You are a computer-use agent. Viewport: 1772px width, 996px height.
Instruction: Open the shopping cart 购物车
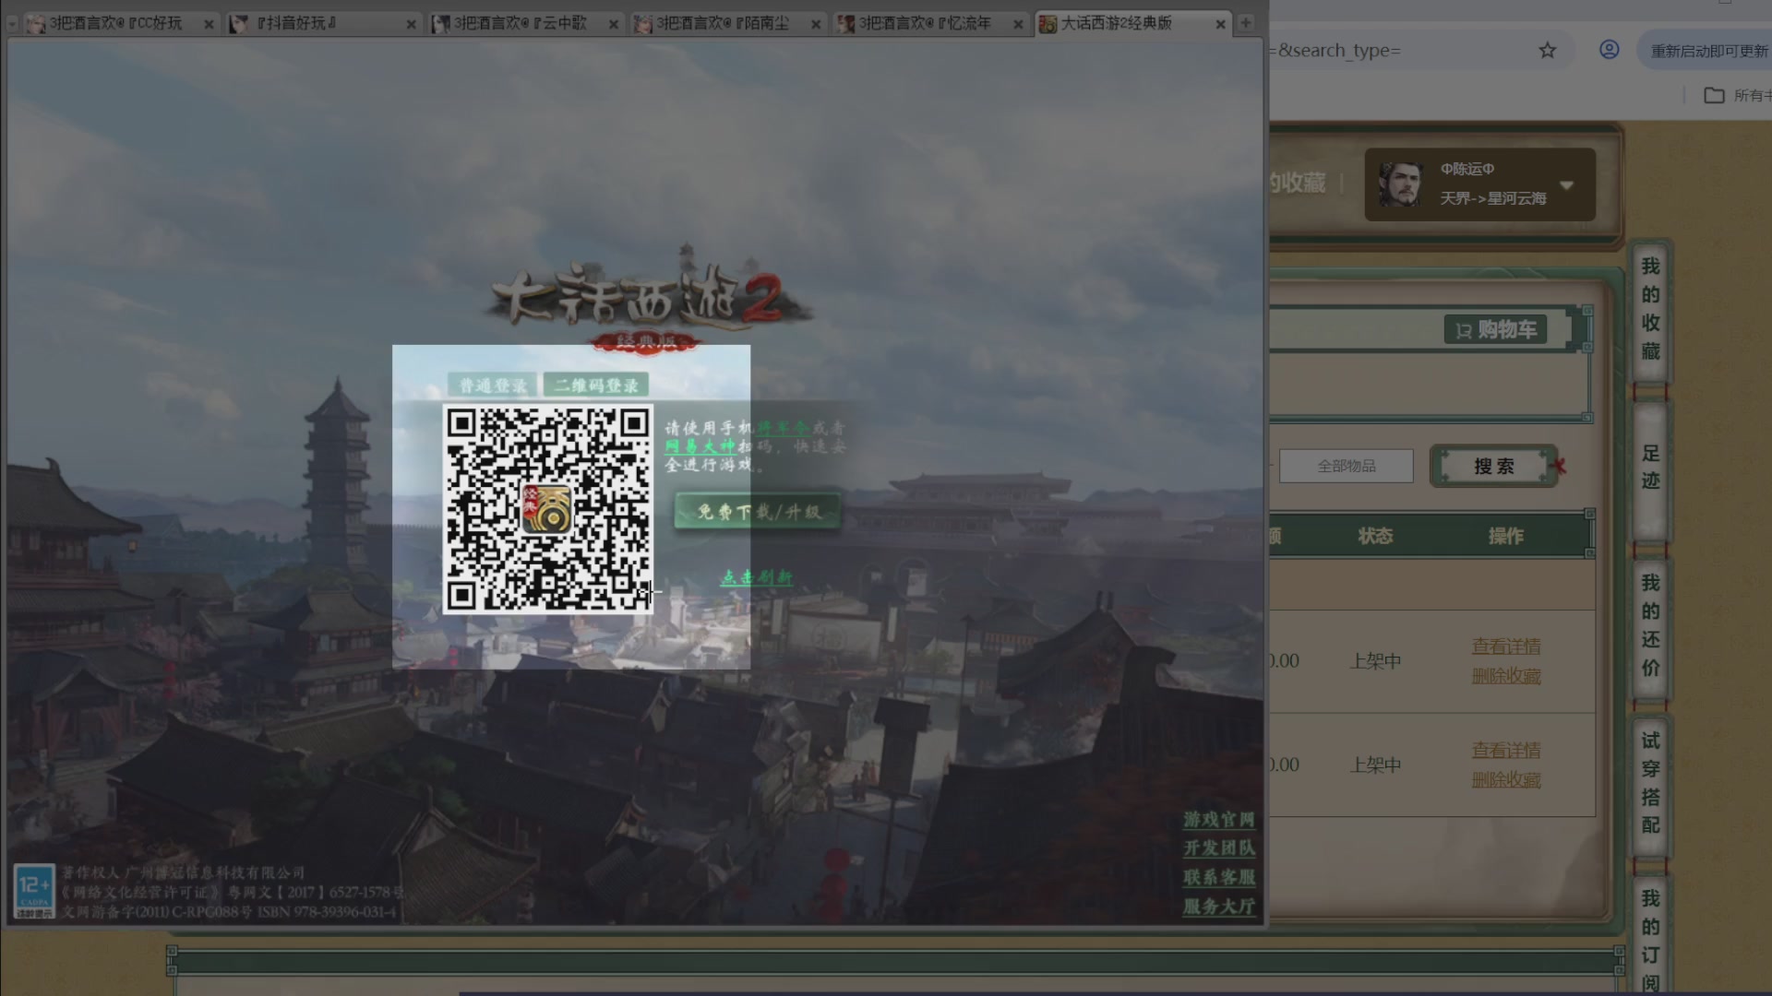click(x=1495, y=329)
